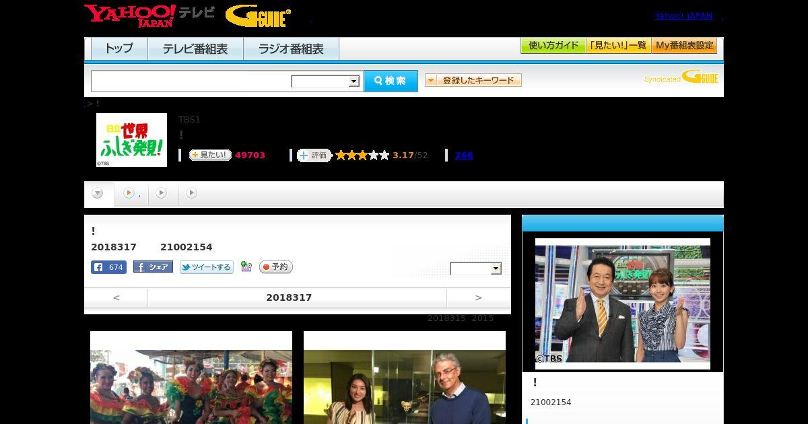
Task: Click the ツイートする button
Action: click(x=207, y=267)
